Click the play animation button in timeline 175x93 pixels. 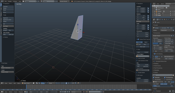[x=66, y=92]
